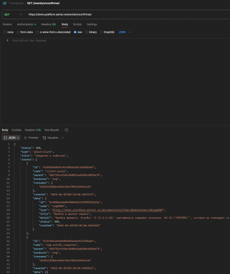Screen dimensions: 230x274
Task: Click the "title" line on row 4
Action: (44, 156)
